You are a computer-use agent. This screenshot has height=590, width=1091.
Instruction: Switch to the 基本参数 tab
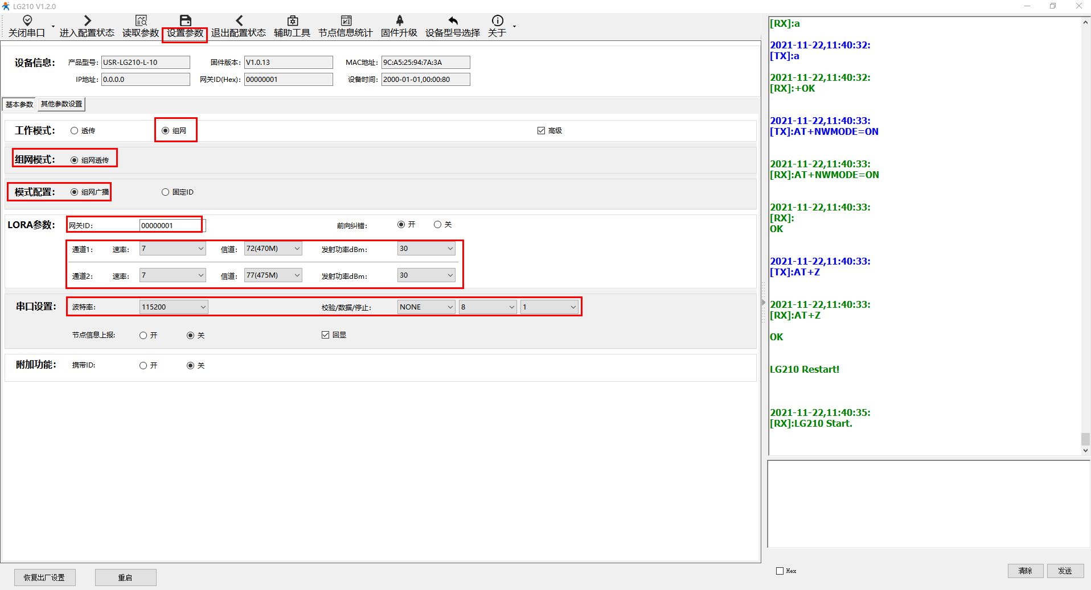pyautogui.click(x=19, y=105)
